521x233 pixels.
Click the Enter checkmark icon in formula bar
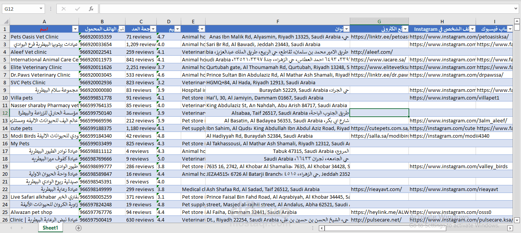pyautogui.click(x=77, y=9)
